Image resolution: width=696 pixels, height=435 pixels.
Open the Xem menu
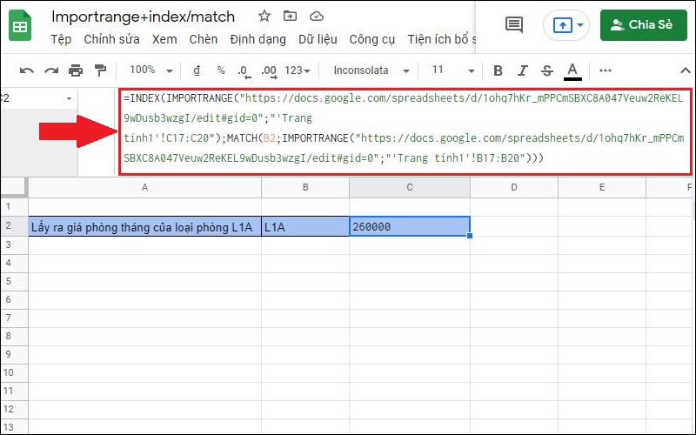click(x=164, y=39)
